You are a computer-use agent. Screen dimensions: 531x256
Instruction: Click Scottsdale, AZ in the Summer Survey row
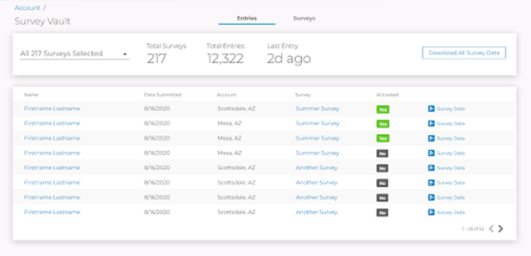point(236,108)
